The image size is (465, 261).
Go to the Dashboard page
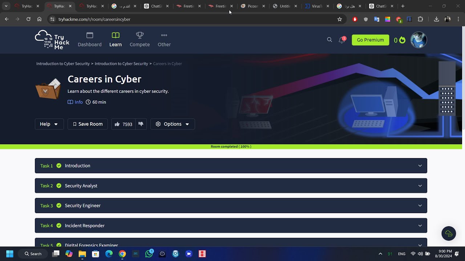tap(90, 40)
